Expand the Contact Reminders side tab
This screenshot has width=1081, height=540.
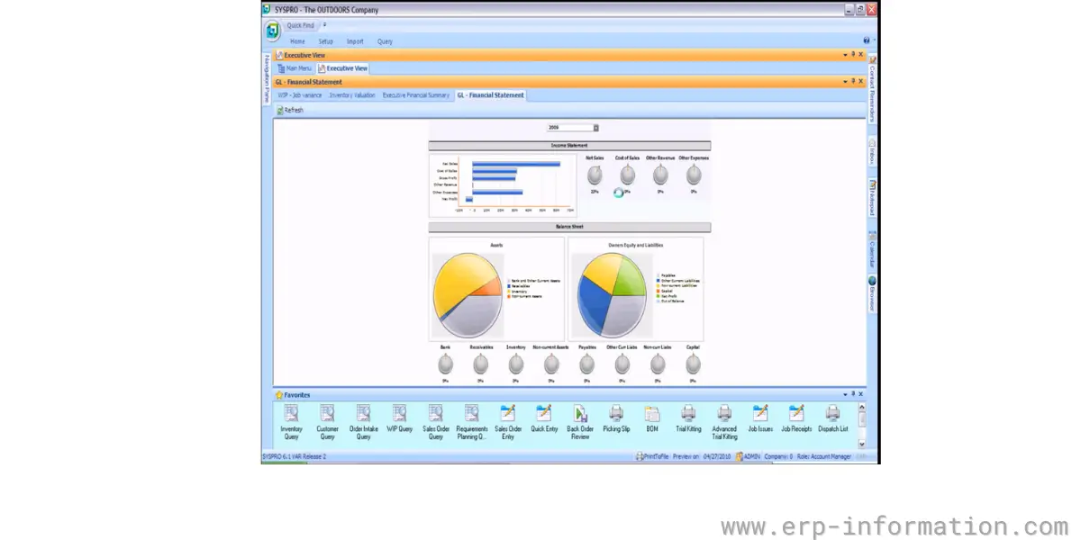872,88
